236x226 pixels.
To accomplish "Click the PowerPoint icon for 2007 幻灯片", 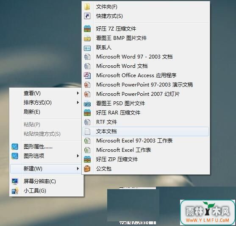I will pos(87,94).
